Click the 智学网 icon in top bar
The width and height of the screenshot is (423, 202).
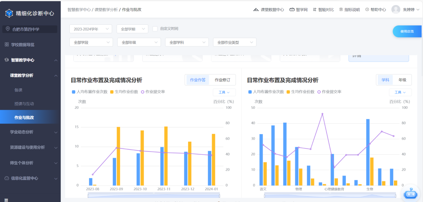(292, 10)
